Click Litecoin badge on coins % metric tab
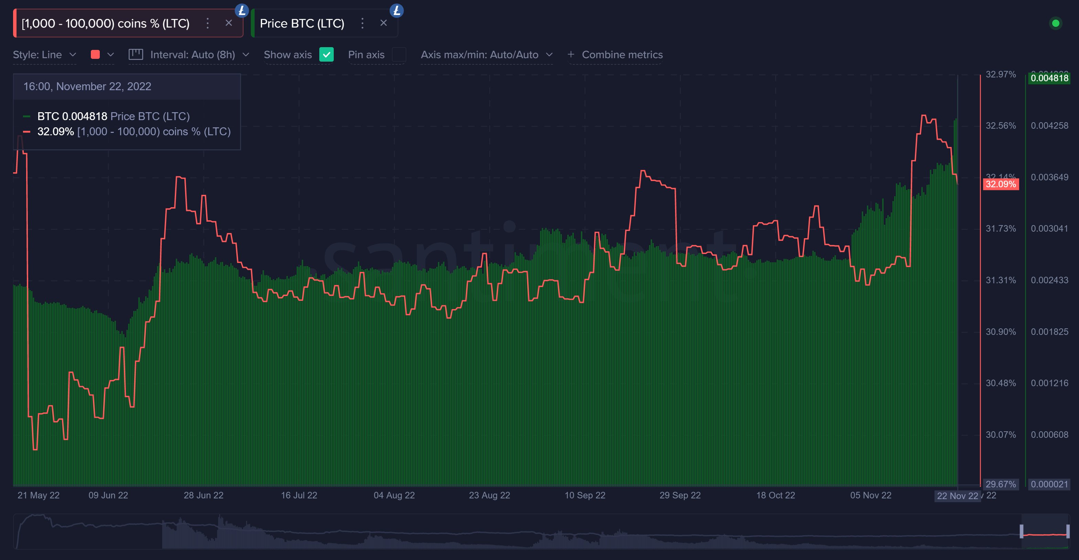1079x560 pixels. 242,10
